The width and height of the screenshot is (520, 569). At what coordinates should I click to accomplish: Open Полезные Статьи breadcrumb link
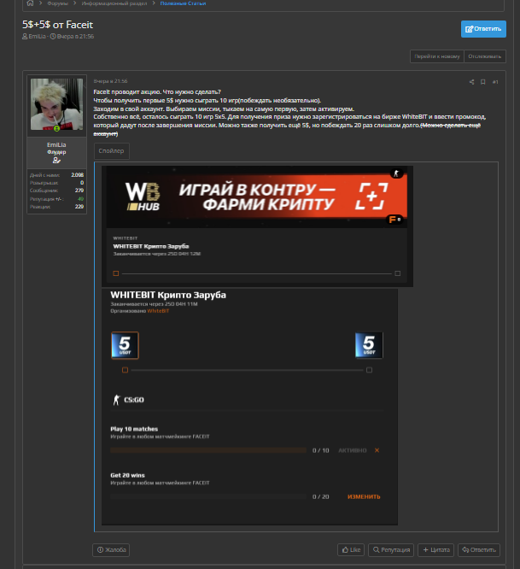pyautogui.click(x=183, y=3)
